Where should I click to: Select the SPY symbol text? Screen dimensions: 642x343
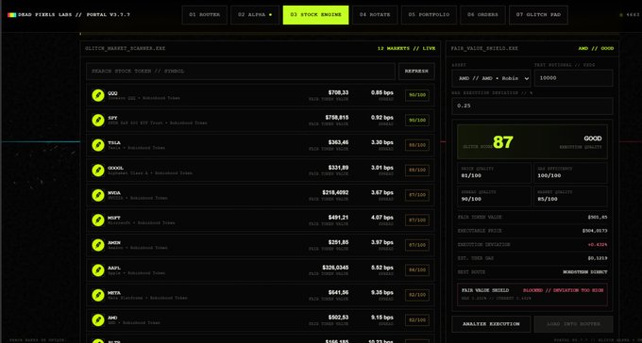pyautogui.click(x=112, y=118)
